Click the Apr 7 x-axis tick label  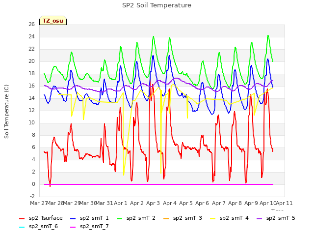coord(219,203)
